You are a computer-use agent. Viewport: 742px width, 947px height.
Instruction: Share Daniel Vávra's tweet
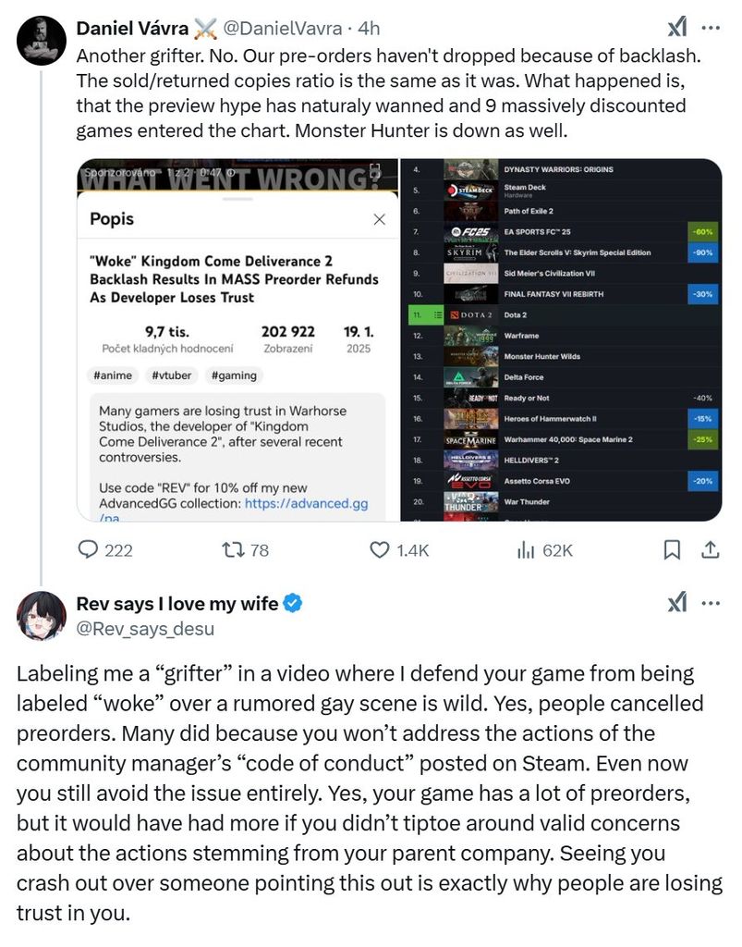pos(711,549)
